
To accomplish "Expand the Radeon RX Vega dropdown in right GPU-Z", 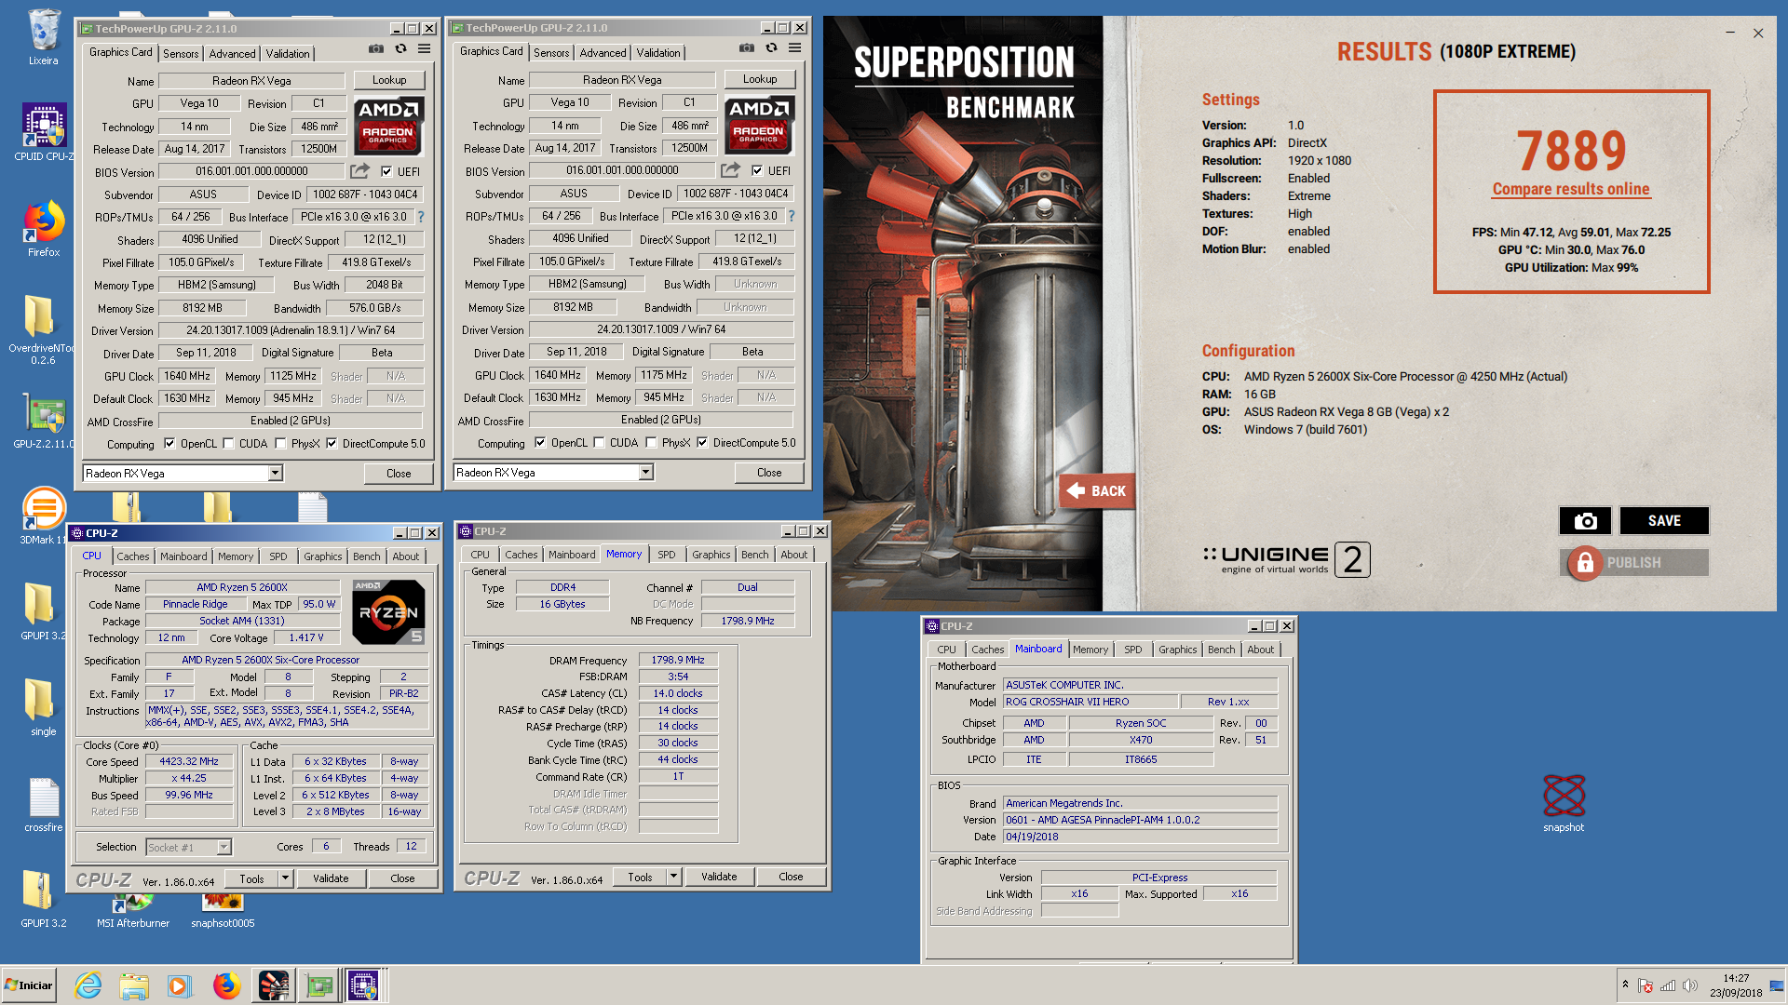I will tap(645, 473).
